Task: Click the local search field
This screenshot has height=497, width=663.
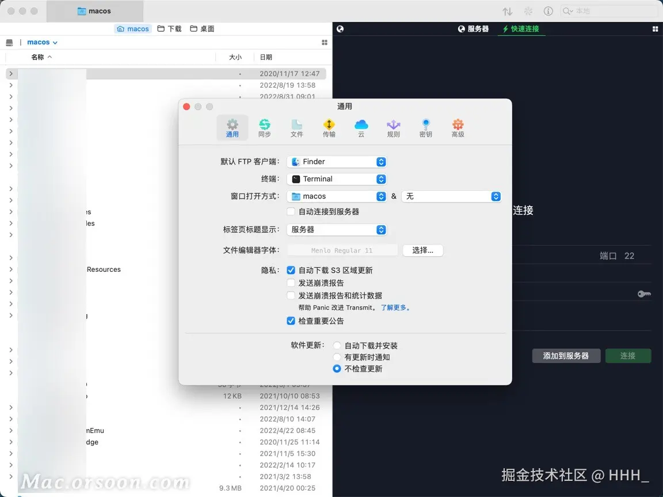Action: coord(609,11)
